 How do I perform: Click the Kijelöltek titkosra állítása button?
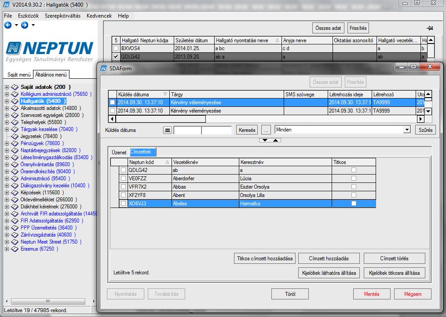click(x=394, y=273)
